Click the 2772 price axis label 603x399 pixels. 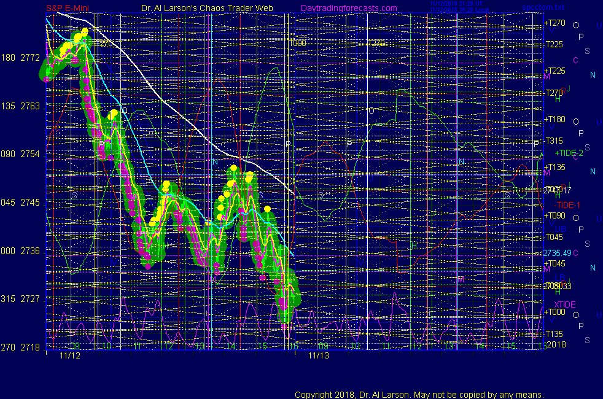30,58
